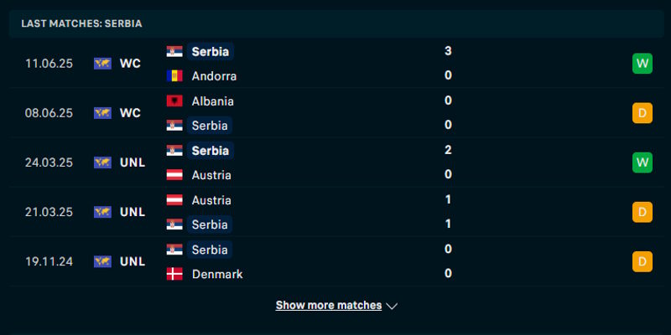Click the Andorra flag icon

click(174, 75)
